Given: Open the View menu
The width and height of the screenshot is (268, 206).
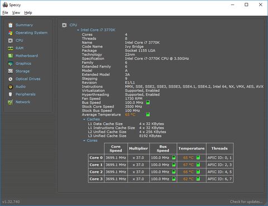Looking at the screenshot, I should (16, 13).
